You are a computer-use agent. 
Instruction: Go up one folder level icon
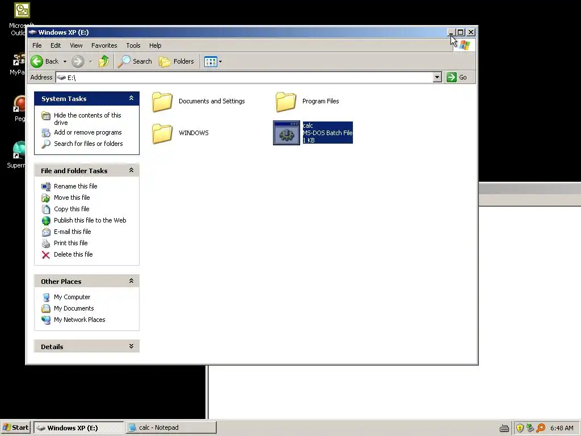point(104,61)
